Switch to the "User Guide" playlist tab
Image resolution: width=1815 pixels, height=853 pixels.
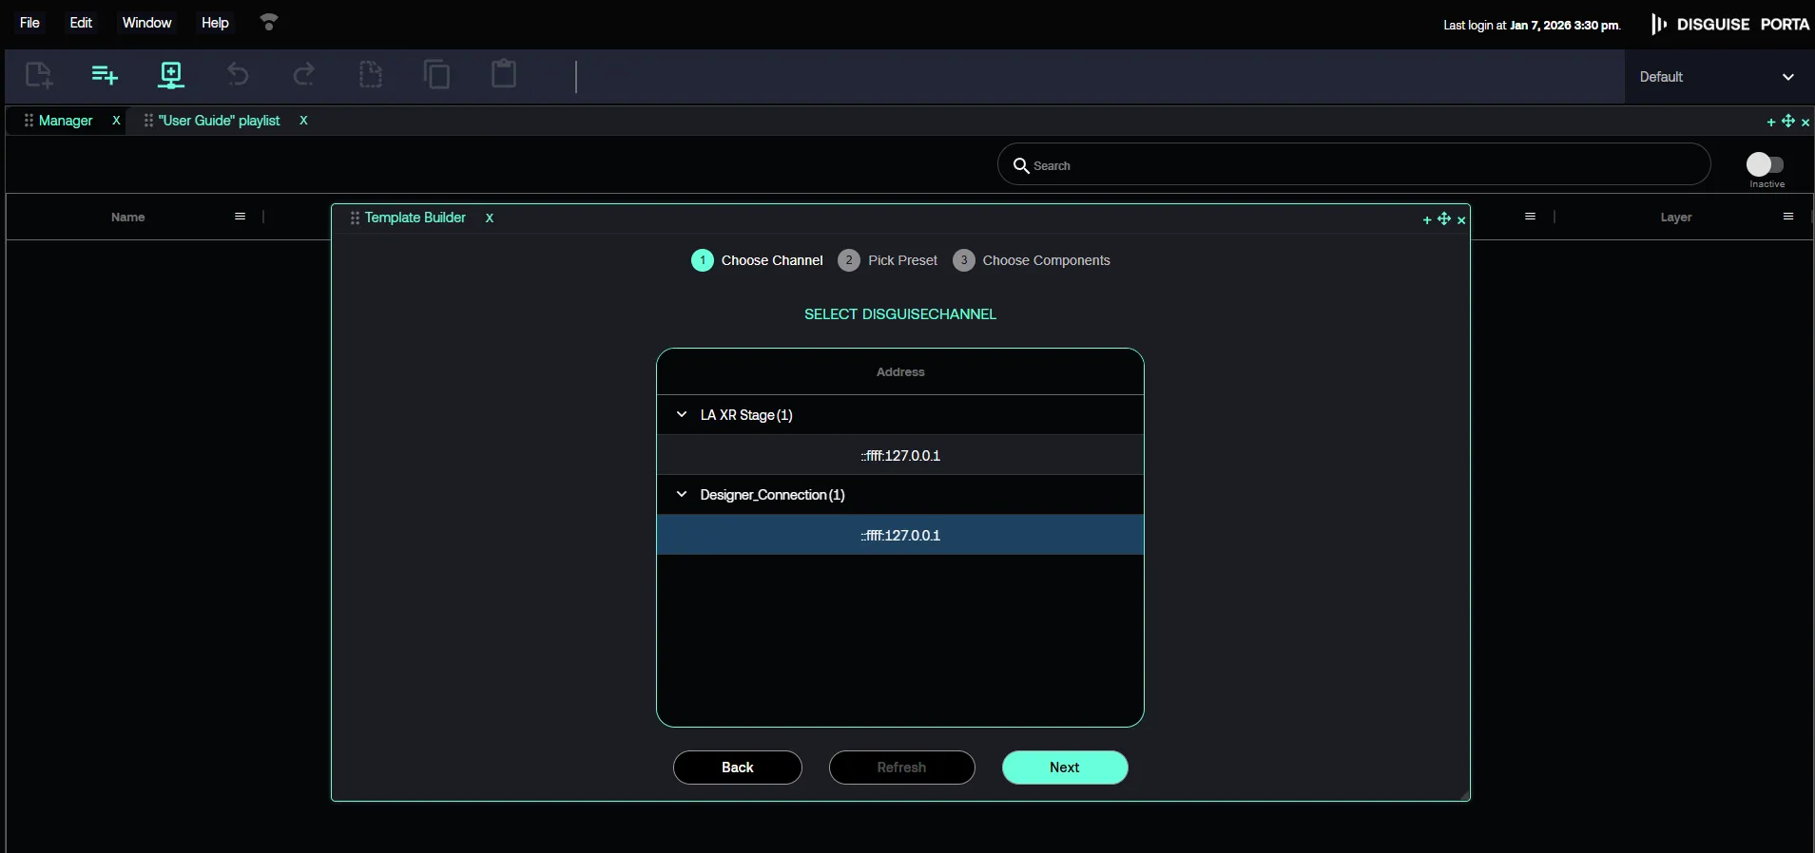point(219,121)
